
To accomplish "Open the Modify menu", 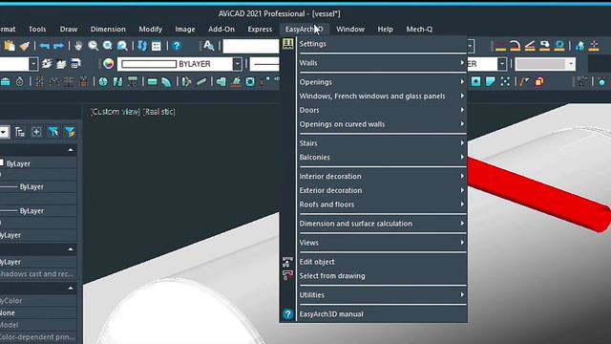I will tap(151, 30).
